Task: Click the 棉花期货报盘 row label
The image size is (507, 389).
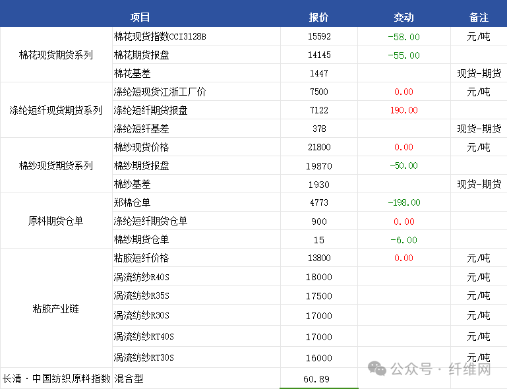Action: pyautogui.click(x=141, y=55)
